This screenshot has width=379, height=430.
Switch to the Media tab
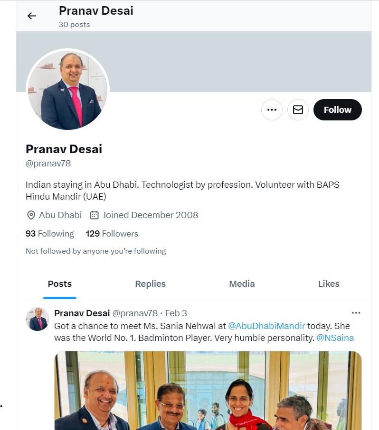(x=242, y=284)
